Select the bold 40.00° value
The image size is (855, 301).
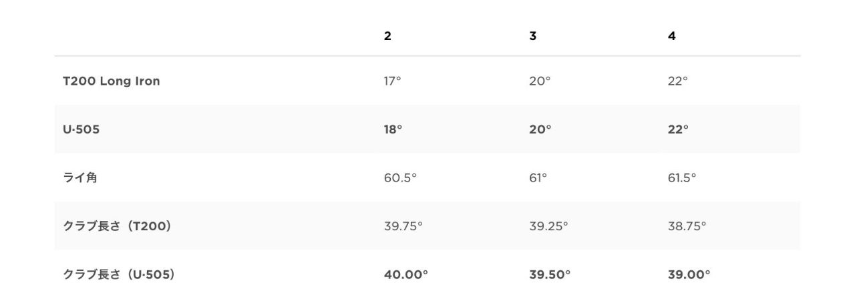pos(405,274)
